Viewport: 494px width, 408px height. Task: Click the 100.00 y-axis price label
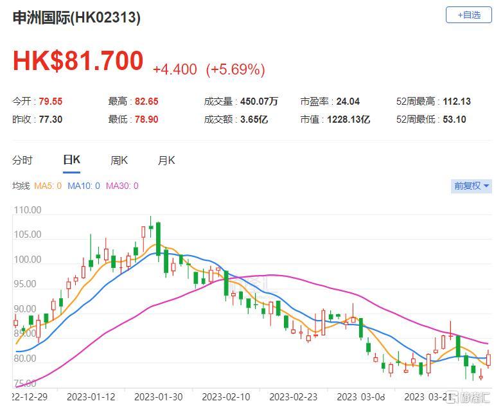click(x=28, y=260)
